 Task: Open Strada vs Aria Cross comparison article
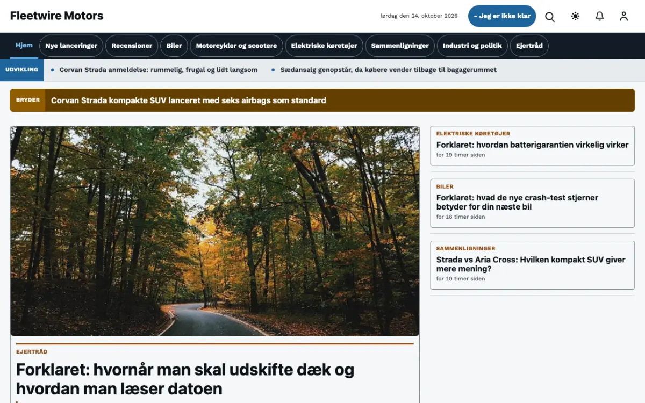coord(531,264)
